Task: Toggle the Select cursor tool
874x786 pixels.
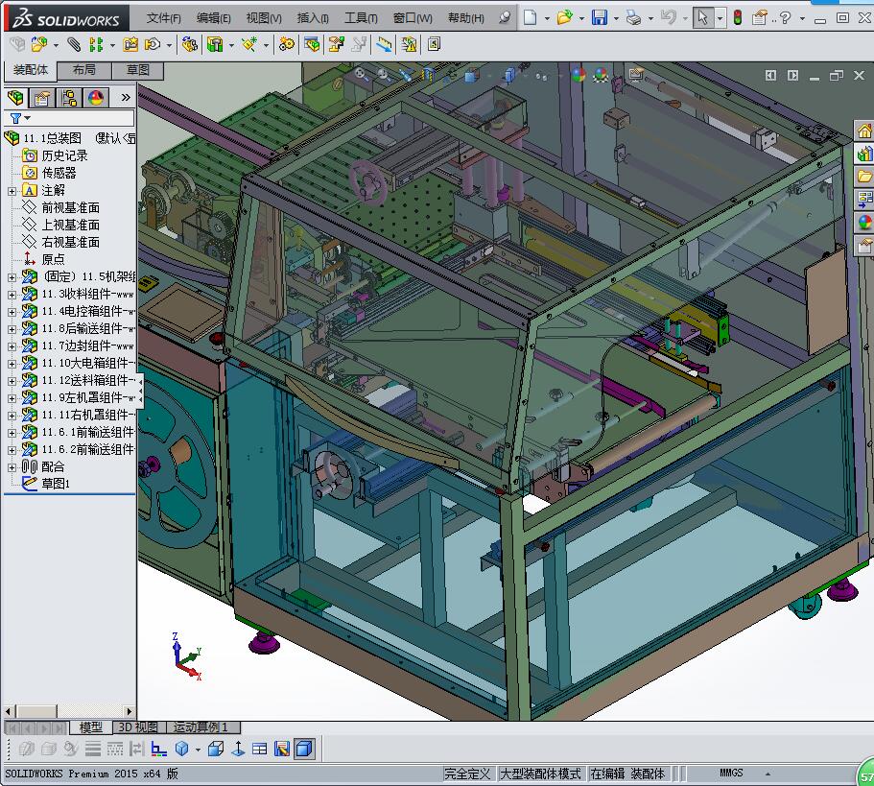Action: pos(703,17)
